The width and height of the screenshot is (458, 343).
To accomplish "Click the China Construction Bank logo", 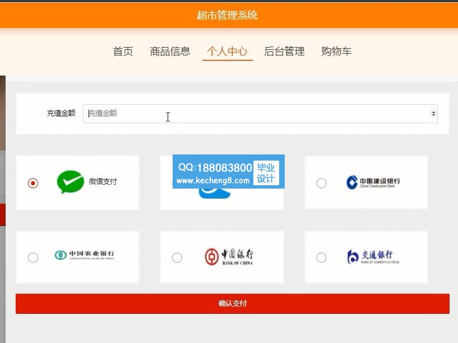I will [373, 182].
